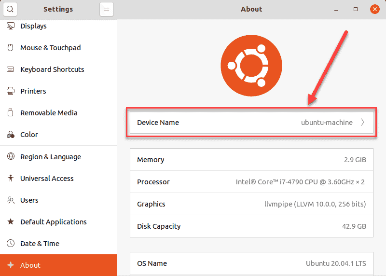This screenshot has height=276, width=386.
Task: Click the Mouse & Touchpad icon
Action: [x=10, y=47]
